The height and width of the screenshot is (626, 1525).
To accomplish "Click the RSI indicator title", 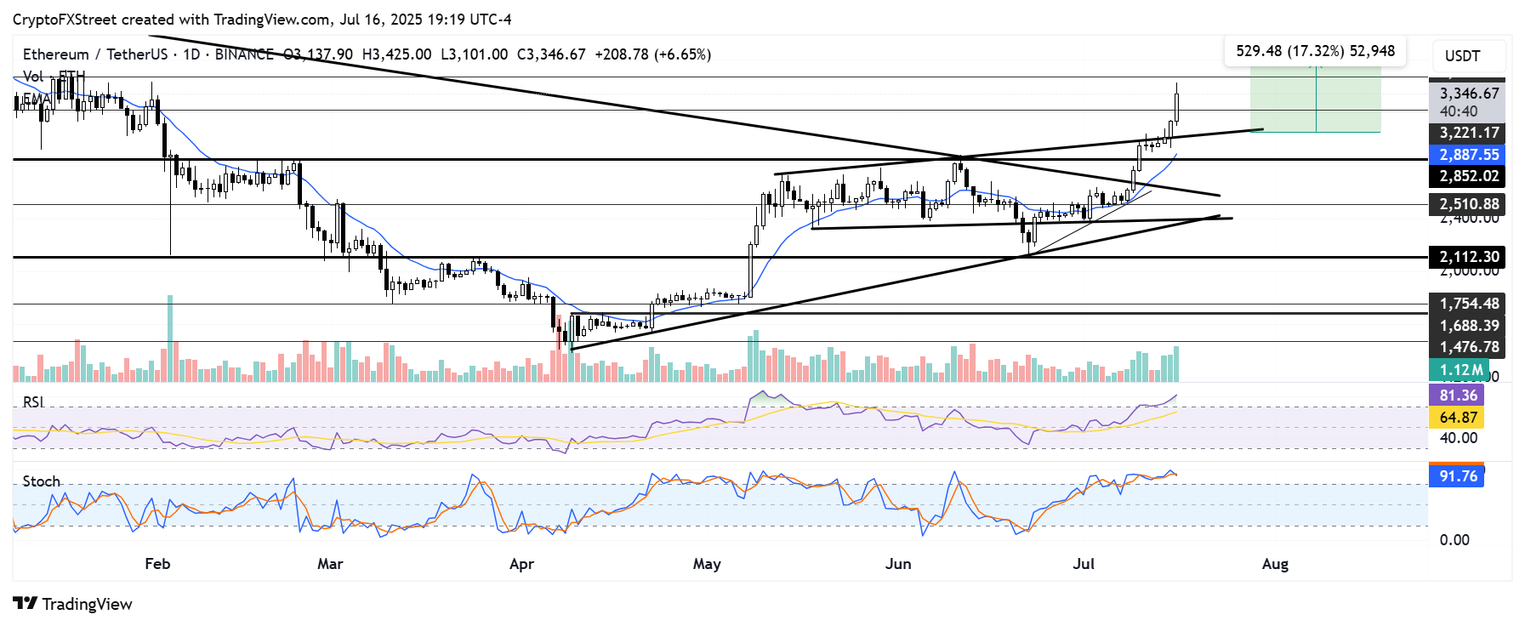I will (33, 401).
